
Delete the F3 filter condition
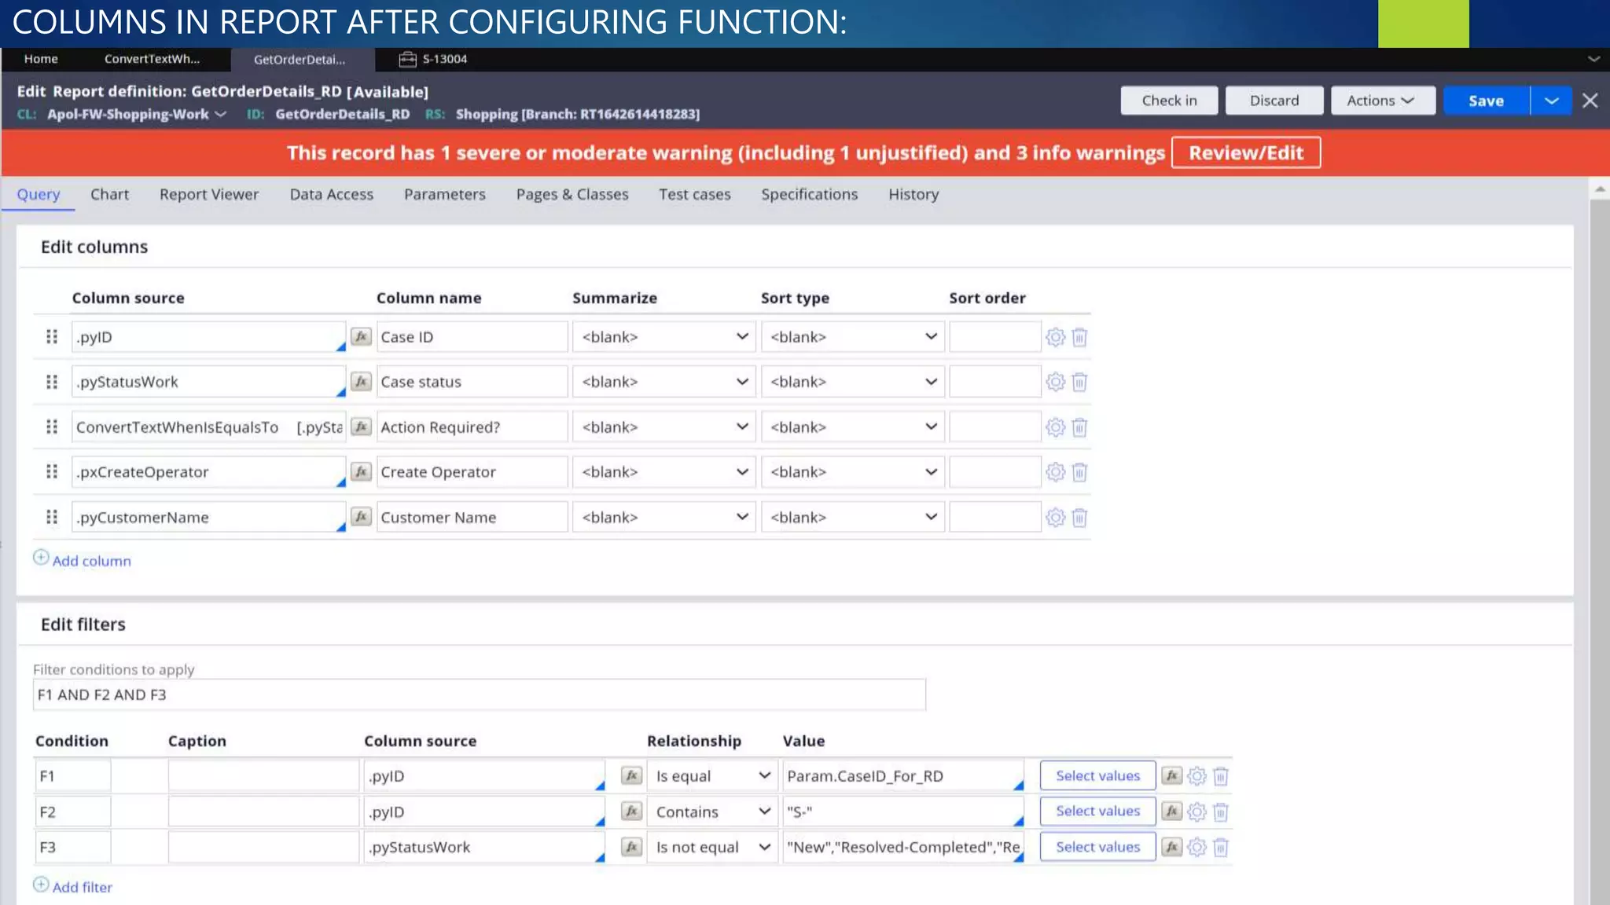click(x=1220, y=848)
